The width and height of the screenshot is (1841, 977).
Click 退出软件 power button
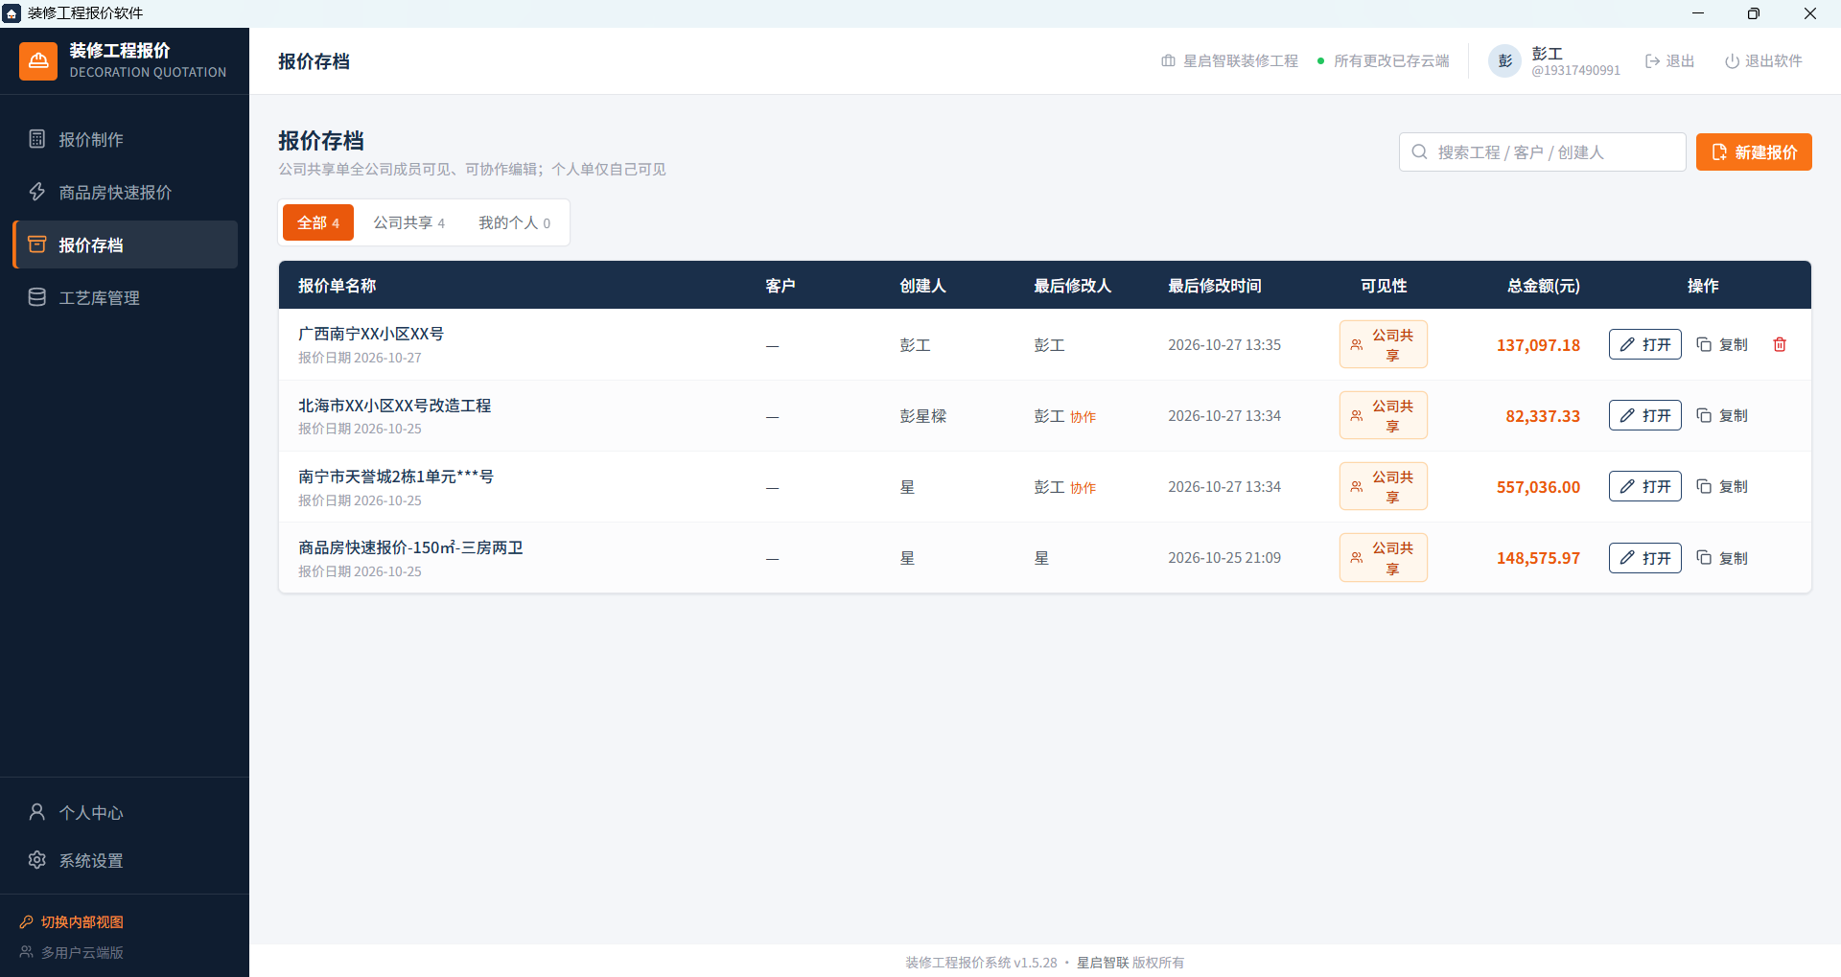click(x=1763, y=60)
